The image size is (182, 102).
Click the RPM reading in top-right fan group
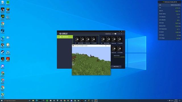120,43
